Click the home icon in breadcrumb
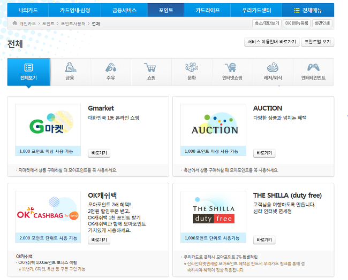The height and width of the screenshot is (280, 348). 14,23
